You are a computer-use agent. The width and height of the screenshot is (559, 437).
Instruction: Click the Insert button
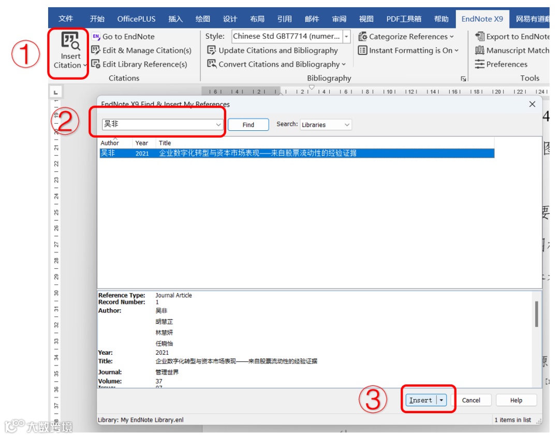421,400
